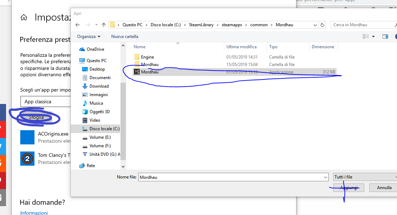Open Musica in the navigation pane
This screenshot has width=397, height=215.
coord(96,103)
